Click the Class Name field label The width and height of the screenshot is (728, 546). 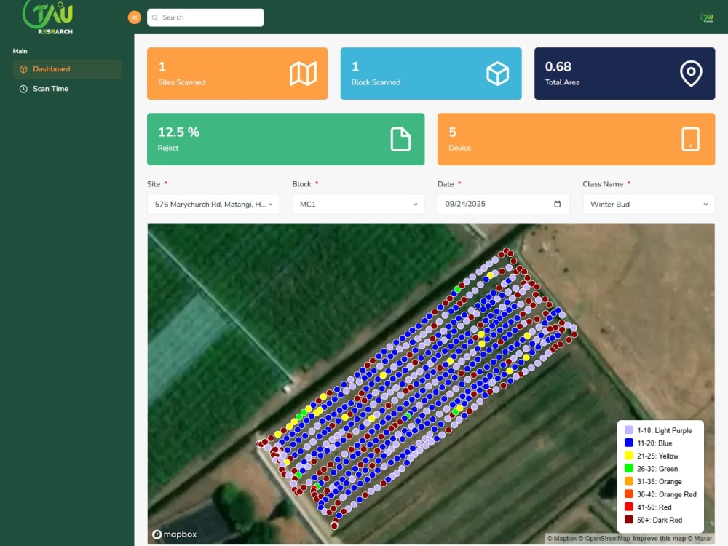pyautogui.click(x=603, y=184)
